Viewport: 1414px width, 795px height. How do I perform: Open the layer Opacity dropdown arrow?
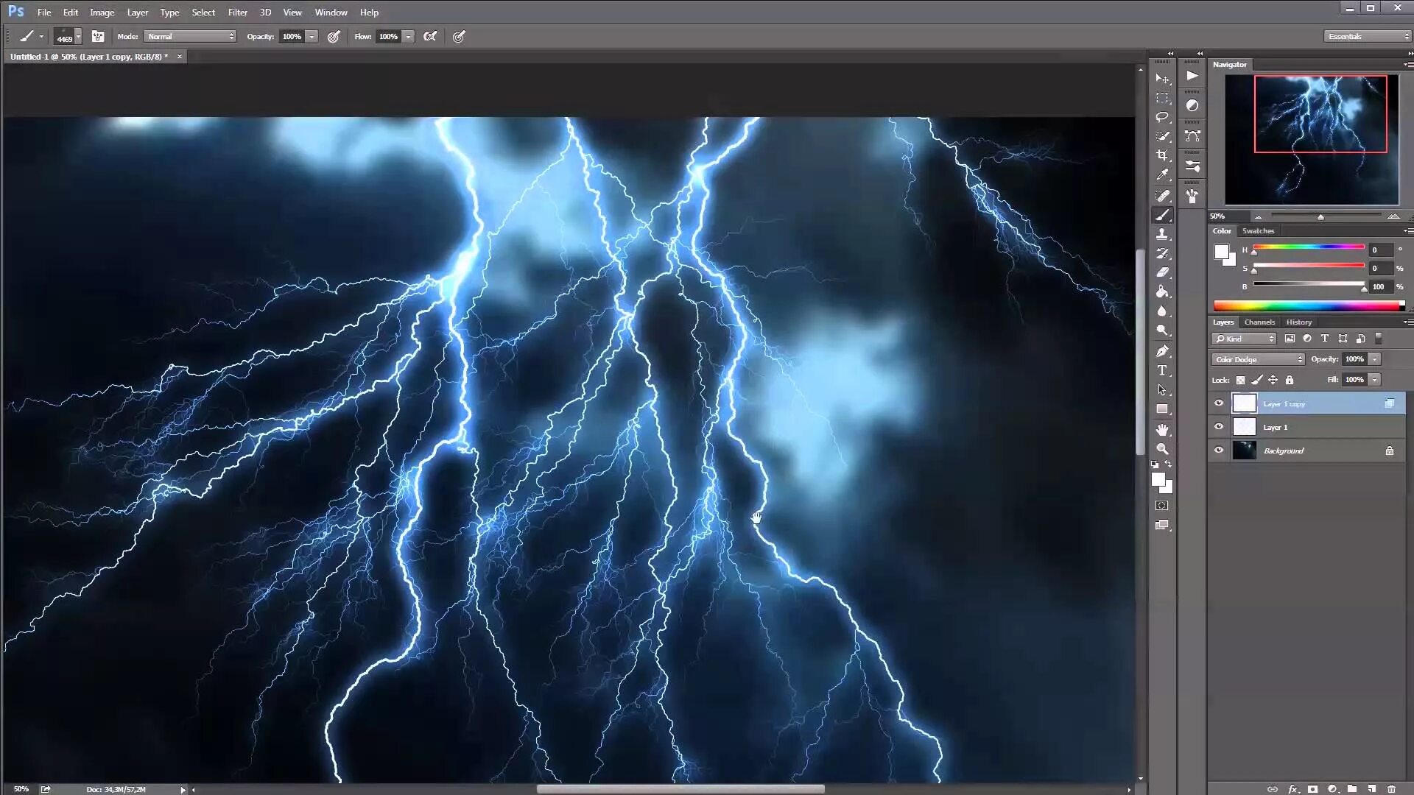tap(1374, 359)
